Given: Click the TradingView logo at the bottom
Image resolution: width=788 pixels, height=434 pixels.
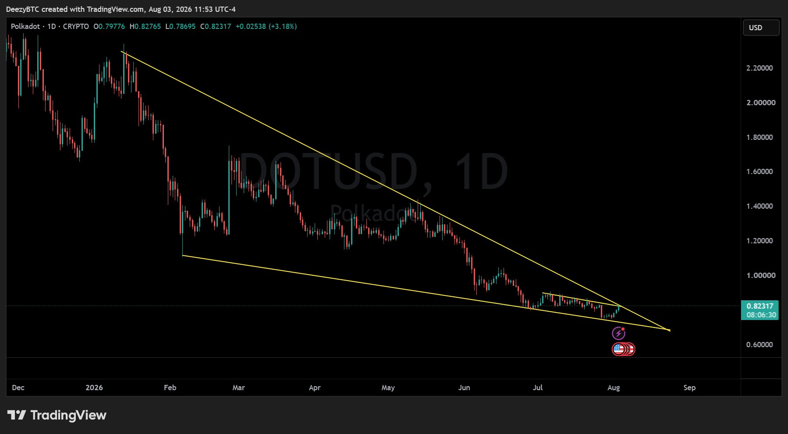Looking at the screenshot, I should point(57,415).
